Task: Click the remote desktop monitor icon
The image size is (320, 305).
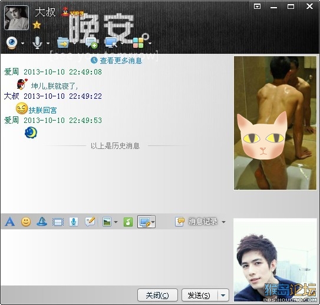Action: [x=111, y=43]
